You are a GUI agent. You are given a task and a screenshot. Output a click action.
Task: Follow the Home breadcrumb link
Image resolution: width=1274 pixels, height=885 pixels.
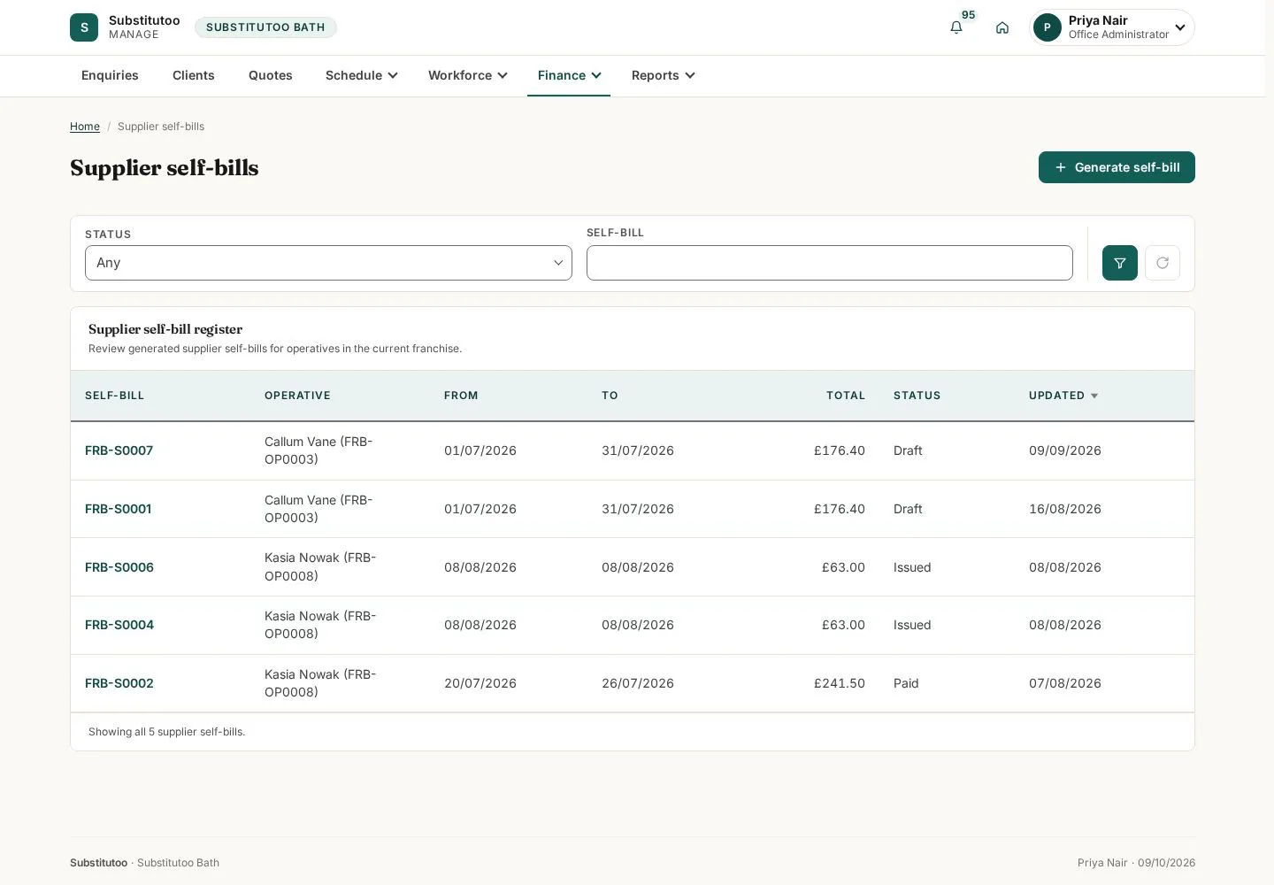point(85,127)
